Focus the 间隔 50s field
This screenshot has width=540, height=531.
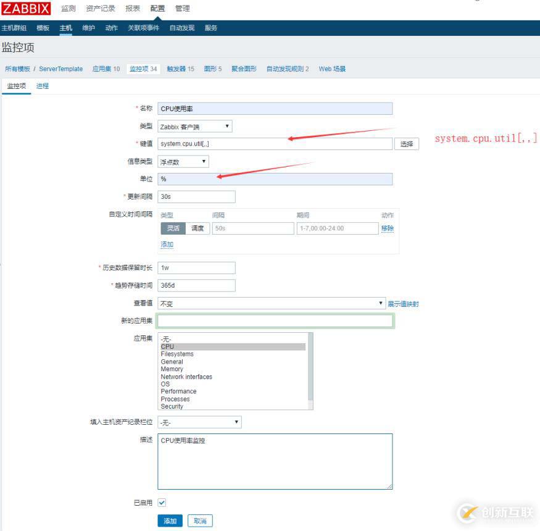pyautogui.click(x=253, y=228)
